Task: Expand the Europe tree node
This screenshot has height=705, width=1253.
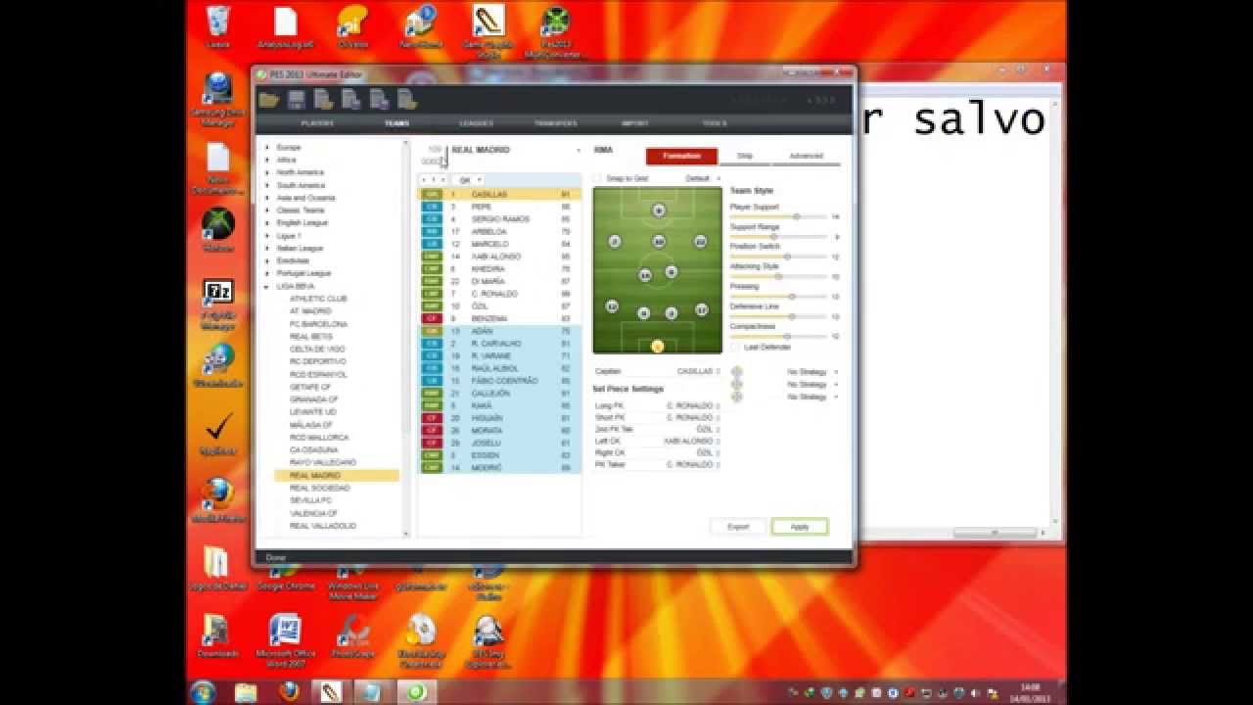Action: tap(267, 147)
